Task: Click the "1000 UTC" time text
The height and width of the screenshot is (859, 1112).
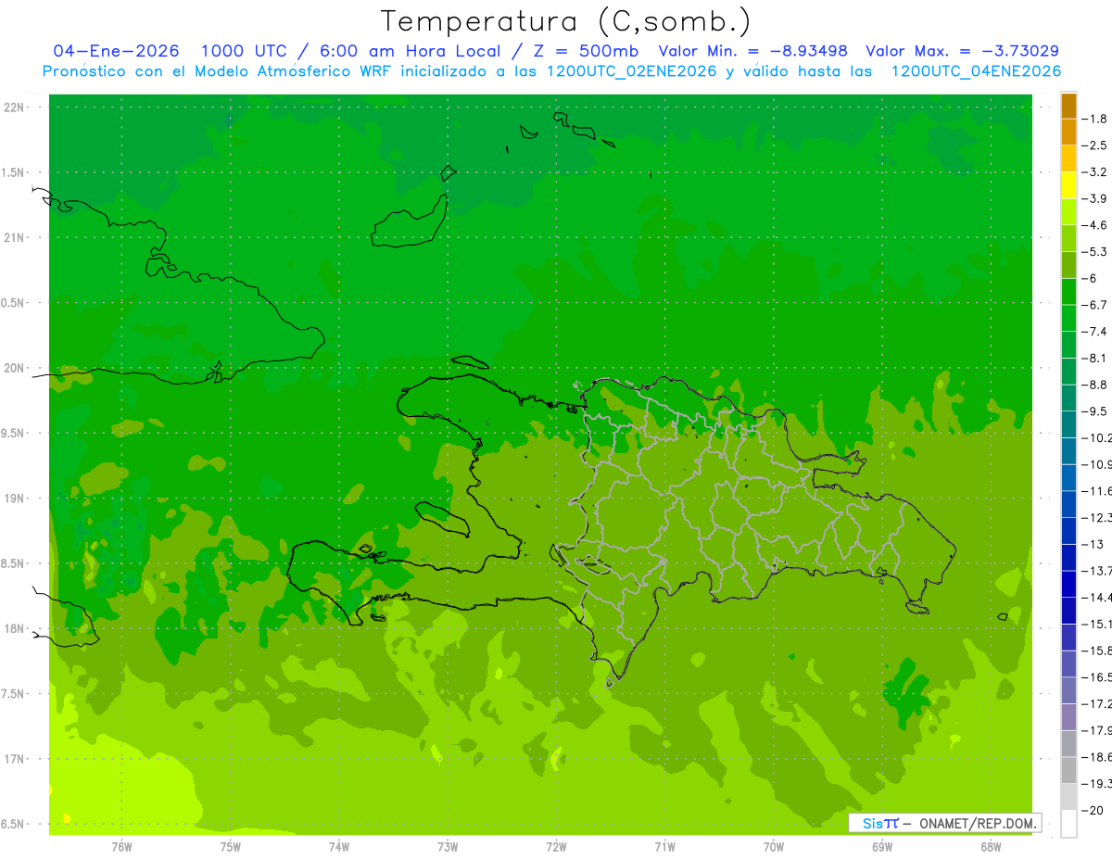Action: click(246, 51)
